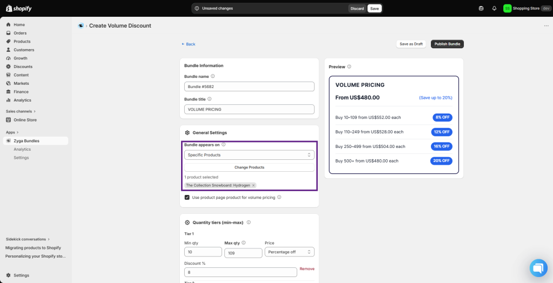This screenshot has width=553, height=283.
Task: Expand the Sales channels section
Action: tap(21, 111)
